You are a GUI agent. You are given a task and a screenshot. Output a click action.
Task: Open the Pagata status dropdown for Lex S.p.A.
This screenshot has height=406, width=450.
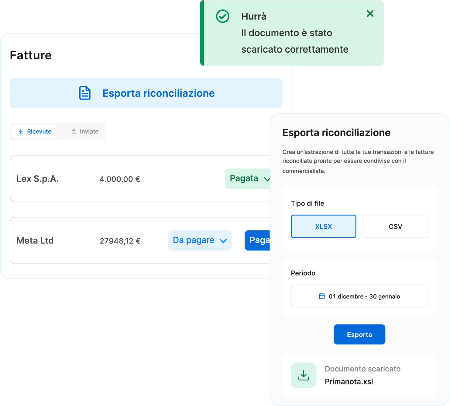click(x=247, y=179)
